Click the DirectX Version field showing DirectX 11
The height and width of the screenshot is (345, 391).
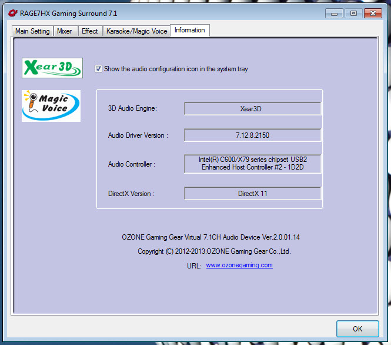coord(253,194)
